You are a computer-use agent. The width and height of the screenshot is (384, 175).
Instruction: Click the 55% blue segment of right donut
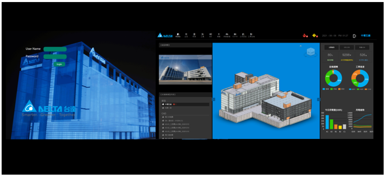366,80
